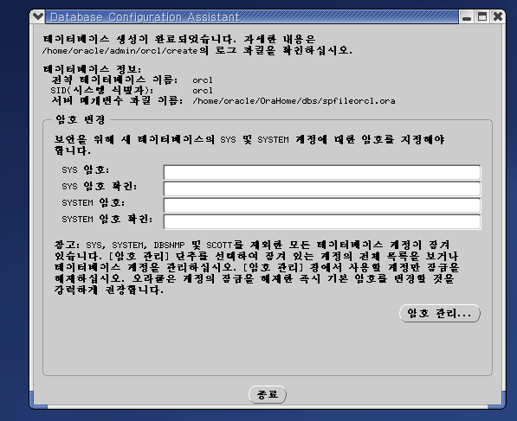This screenshot has width=517, height=421.
Task: Click the SYS 암호 password field
Action: [x=322, y=173]
